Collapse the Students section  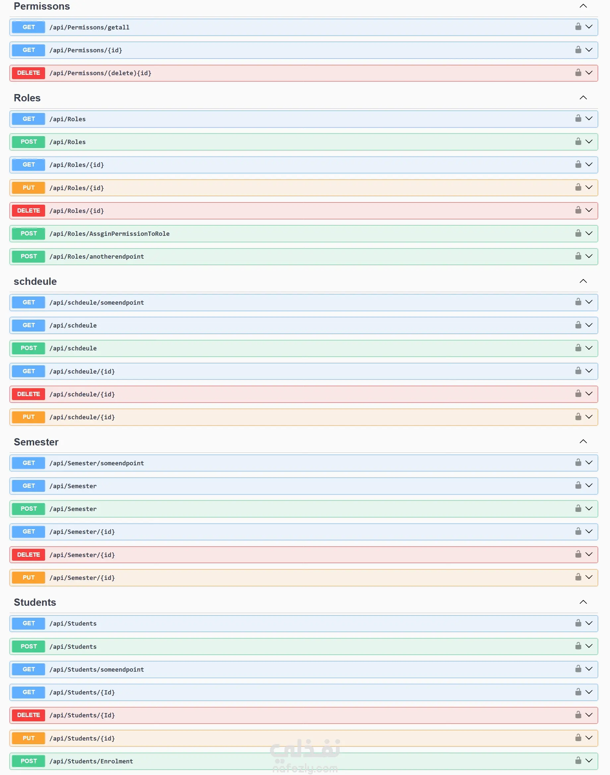coord(583,602)
